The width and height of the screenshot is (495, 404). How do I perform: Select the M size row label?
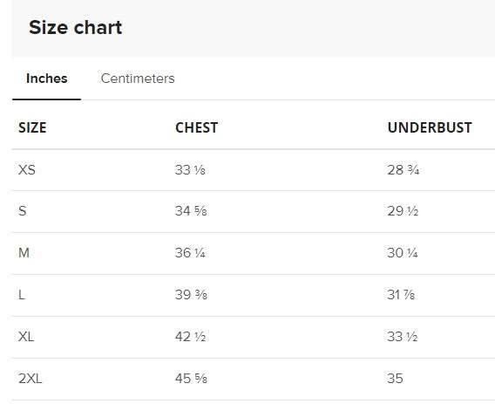24,253
